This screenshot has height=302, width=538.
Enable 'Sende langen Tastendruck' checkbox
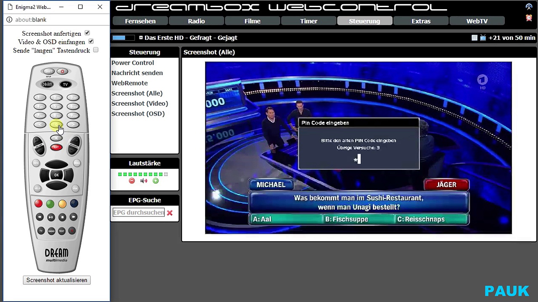click(96, 50)
